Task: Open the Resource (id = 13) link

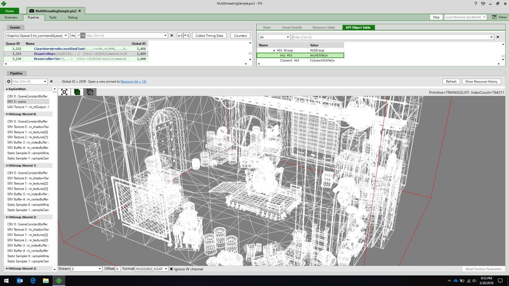Action: pyautogui.click(x=133, y=82)
